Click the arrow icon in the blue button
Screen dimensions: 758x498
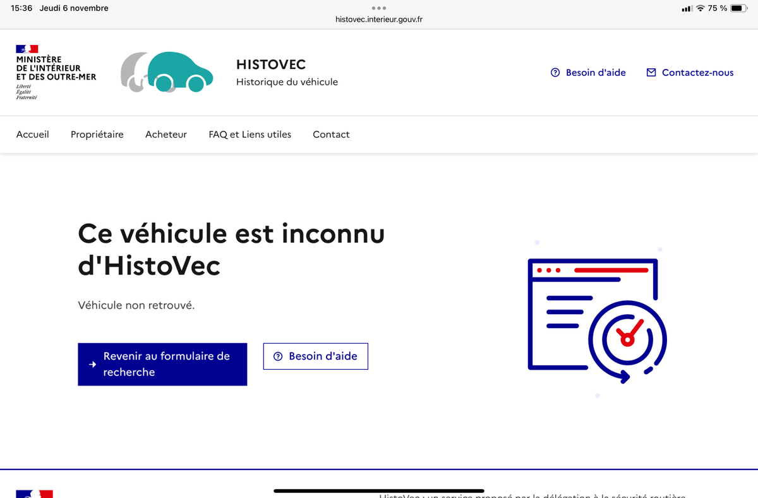[93, 365]
